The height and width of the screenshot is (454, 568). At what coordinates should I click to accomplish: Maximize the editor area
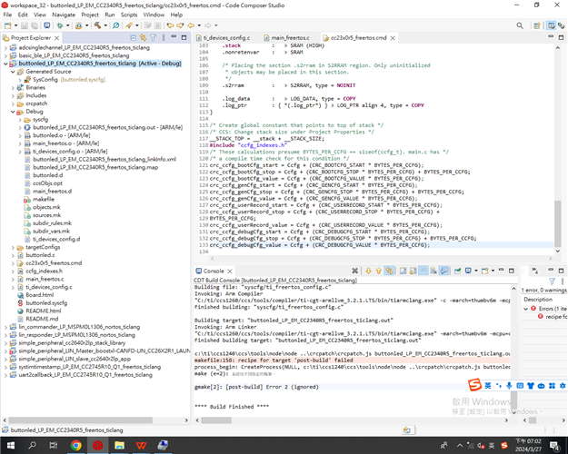pos(561,37)
